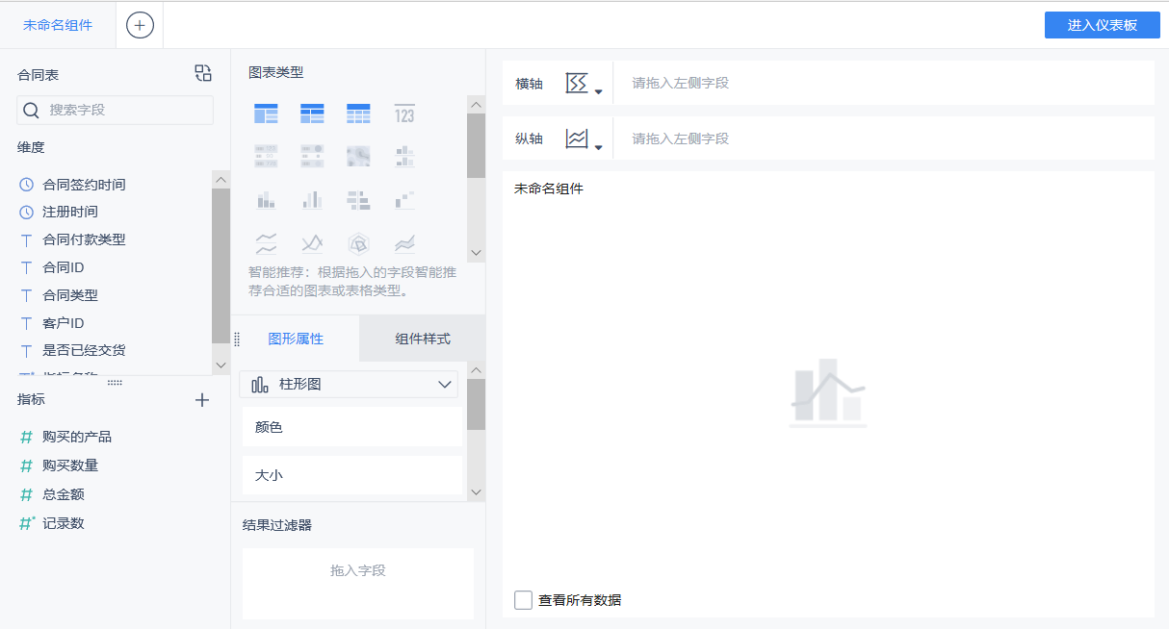Viewport: 1169px width, 629px height.
Task: Choose the waterfall chart icon
Action: pos(404,199)
